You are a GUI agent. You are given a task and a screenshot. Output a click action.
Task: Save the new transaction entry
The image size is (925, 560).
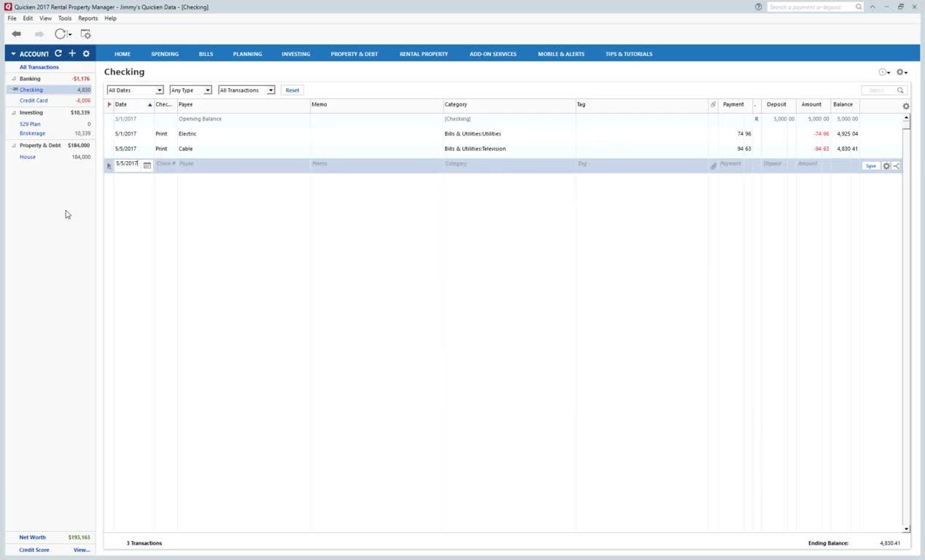[870, 166]
